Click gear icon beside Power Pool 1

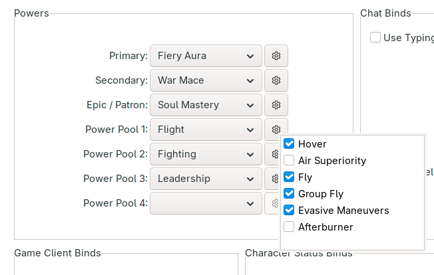click(276, 130)
